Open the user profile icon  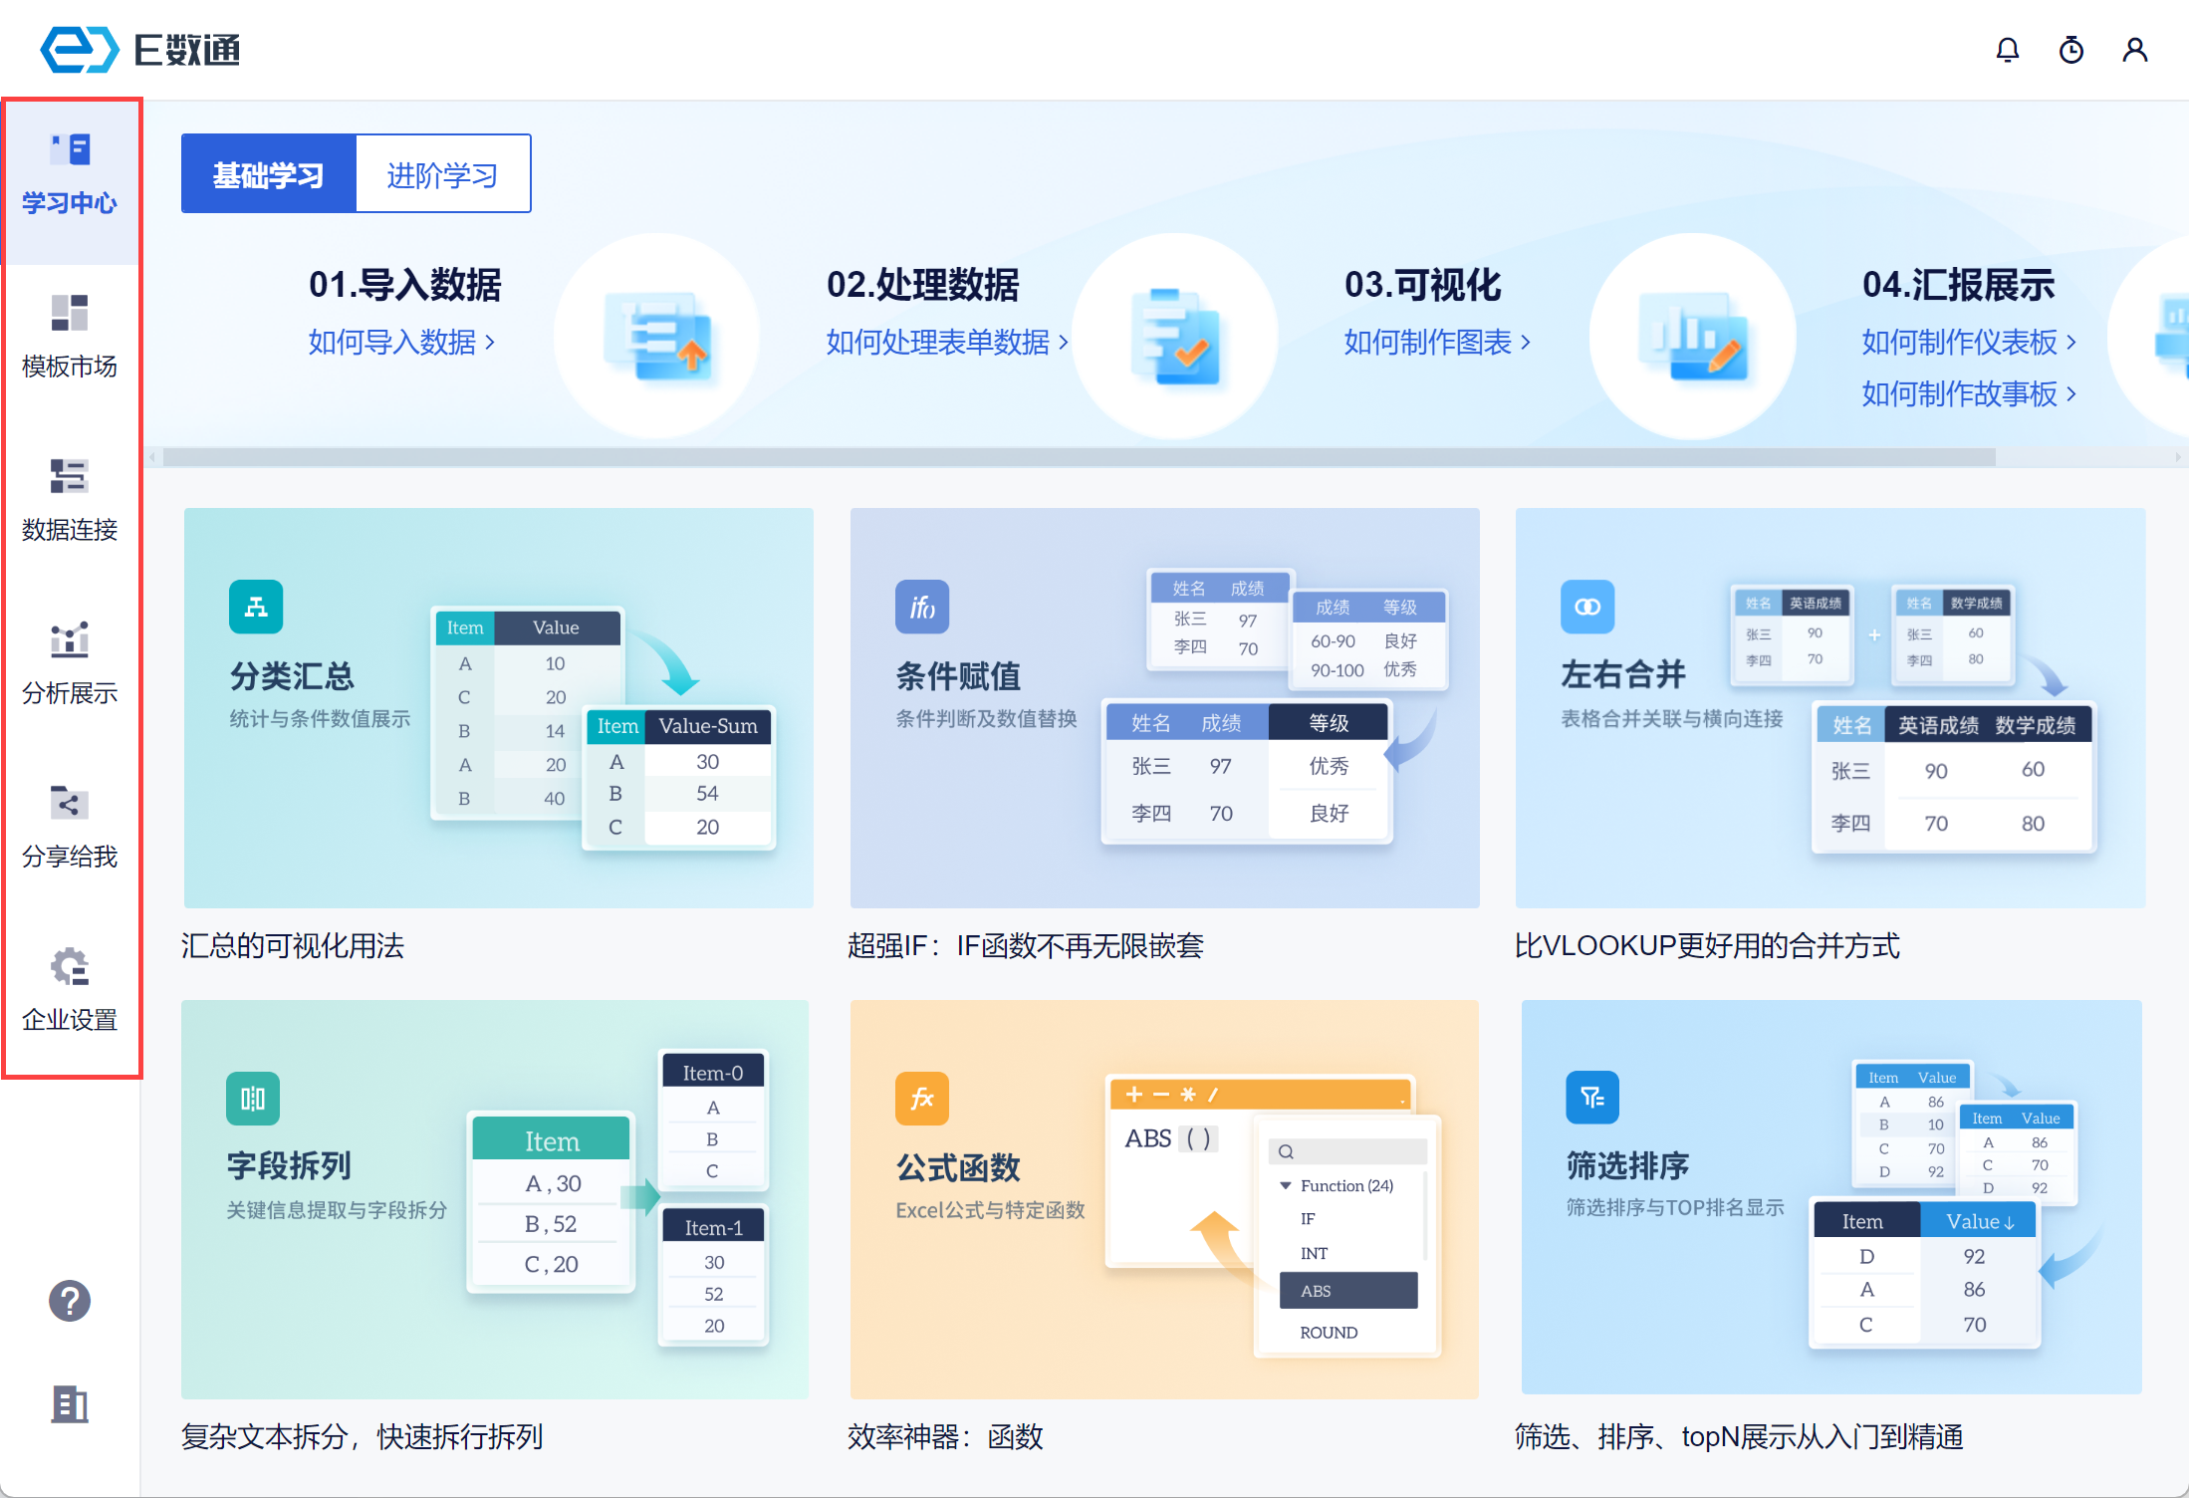[x=2134, y=50]
